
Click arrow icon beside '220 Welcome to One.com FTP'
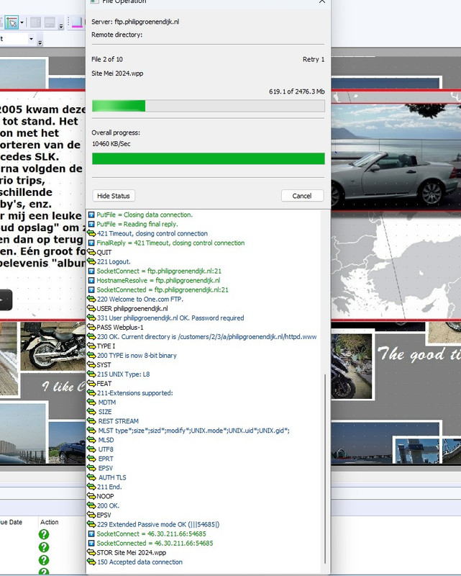pyautogui.click(x=91, y=299)
